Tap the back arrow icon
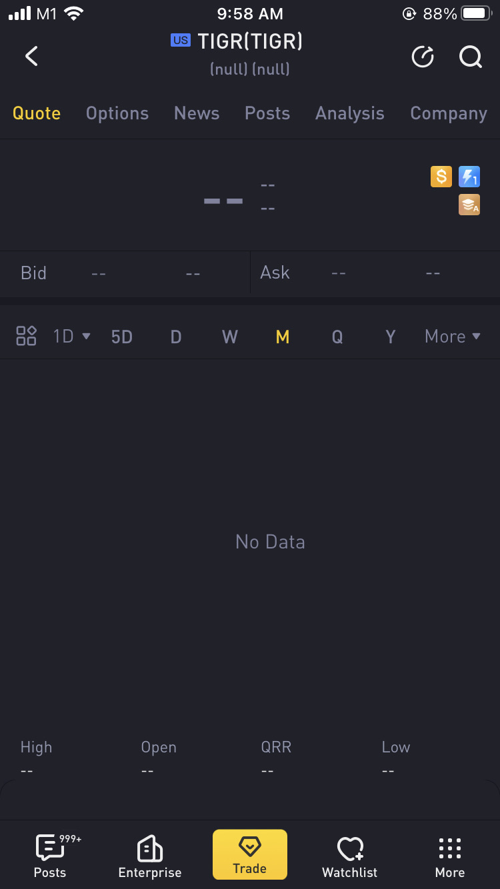500x889 pixels. click(31, 56)
